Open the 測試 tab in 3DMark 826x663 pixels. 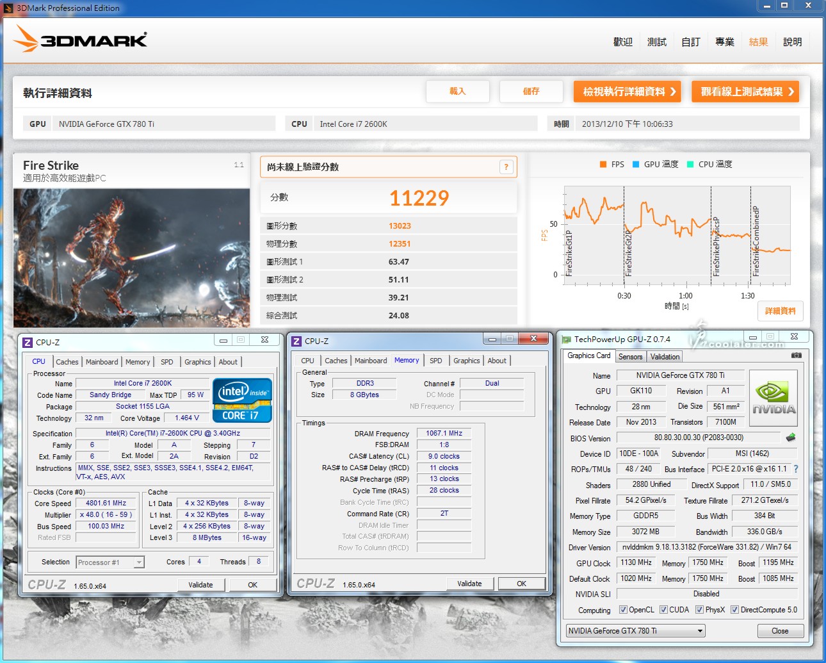tap(657, 42)
